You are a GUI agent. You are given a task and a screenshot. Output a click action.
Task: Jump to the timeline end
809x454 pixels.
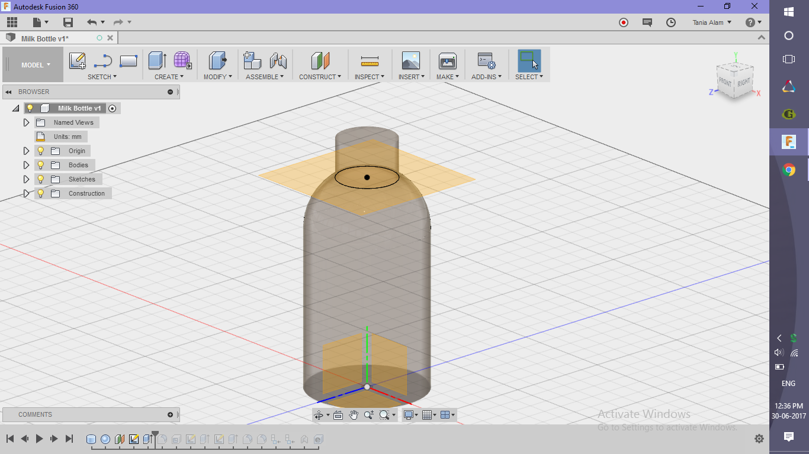tap(69, 439)
